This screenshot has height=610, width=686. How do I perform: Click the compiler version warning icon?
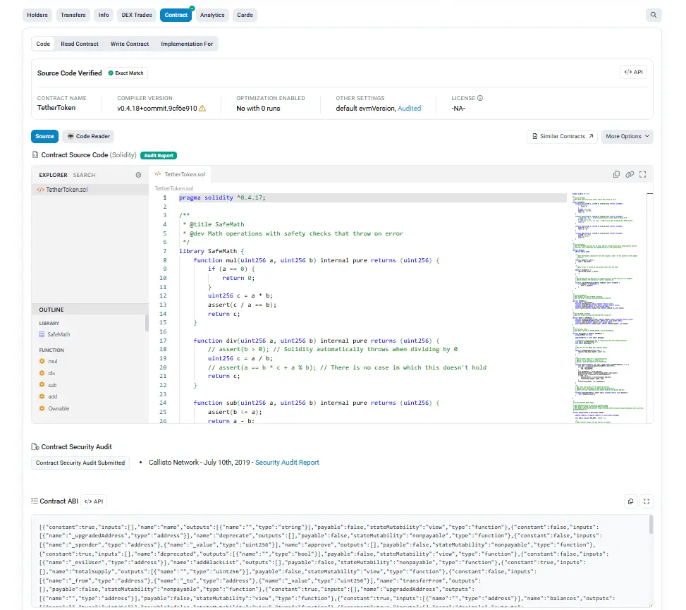(x=202, y=108)
